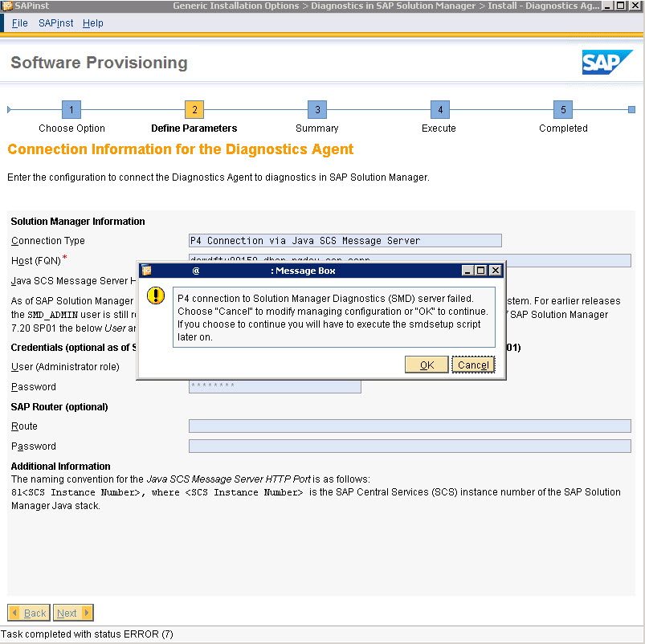Screen dimensions: 645x644
Task: Close the SAPinst main window
Action: pos(635,6)
